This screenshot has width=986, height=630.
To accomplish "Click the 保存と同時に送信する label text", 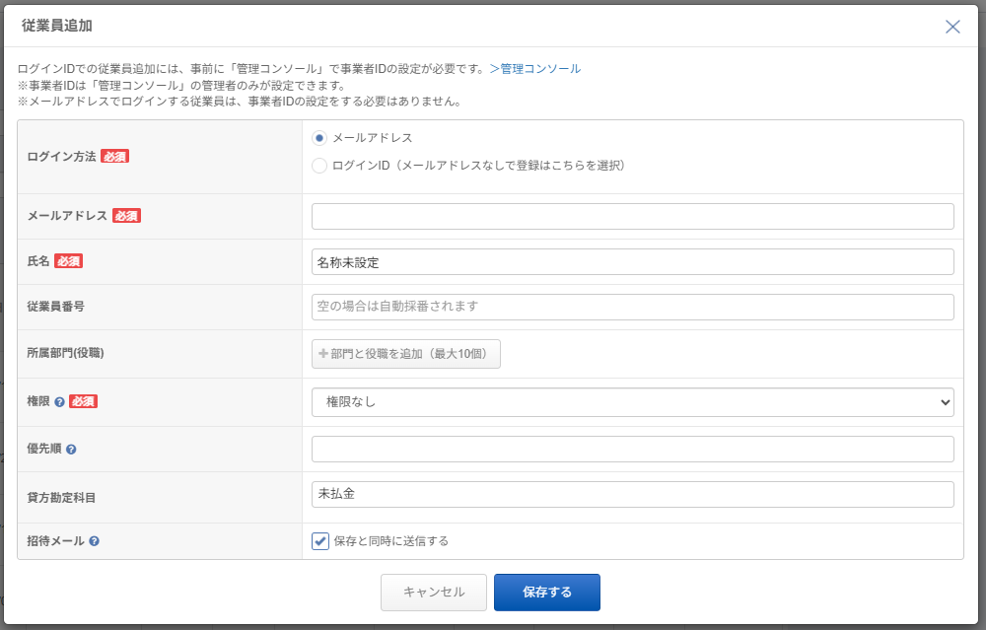I will (x=391, y=541).
